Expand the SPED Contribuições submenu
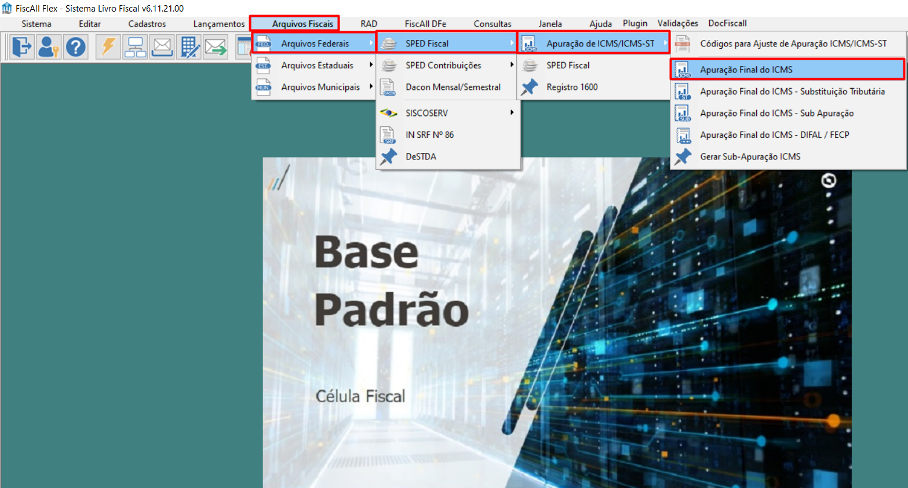 (447, 65)
